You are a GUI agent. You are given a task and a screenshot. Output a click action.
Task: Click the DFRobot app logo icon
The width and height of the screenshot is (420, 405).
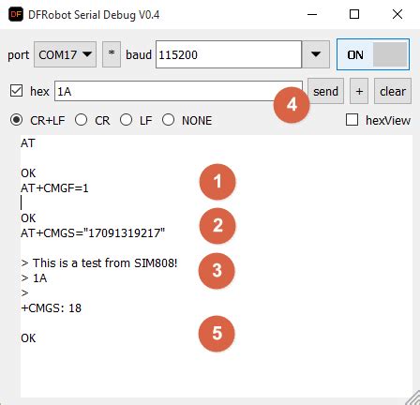16,14
